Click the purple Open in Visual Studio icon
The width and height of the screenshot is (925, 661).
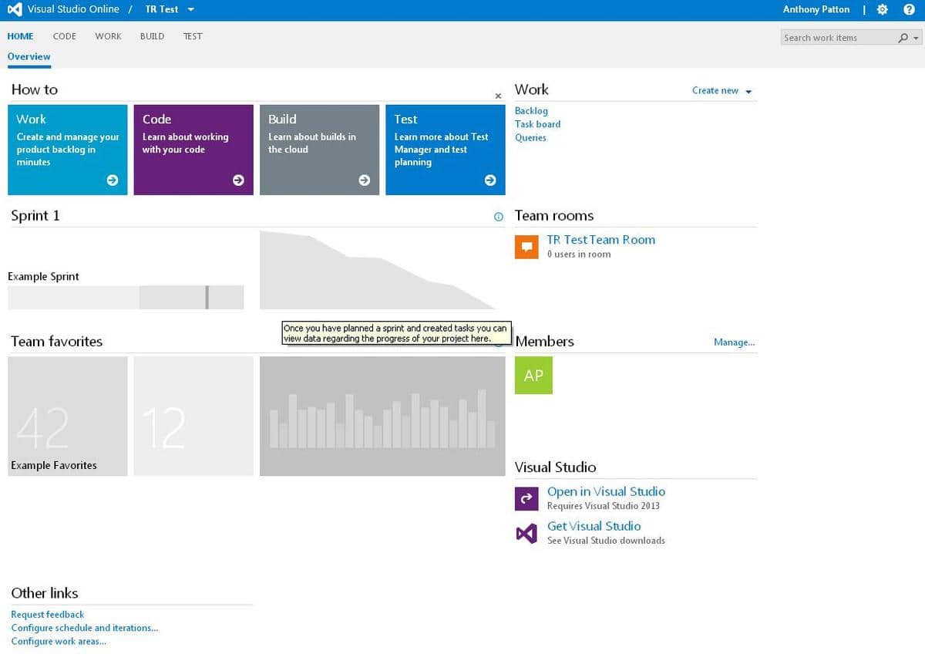pyautogui.click(x=526, y=498)
